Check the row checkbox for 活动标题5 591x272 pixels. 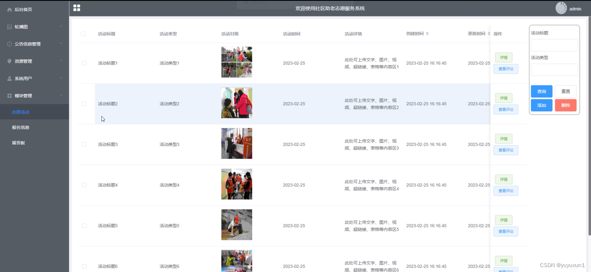coord(84,226)
